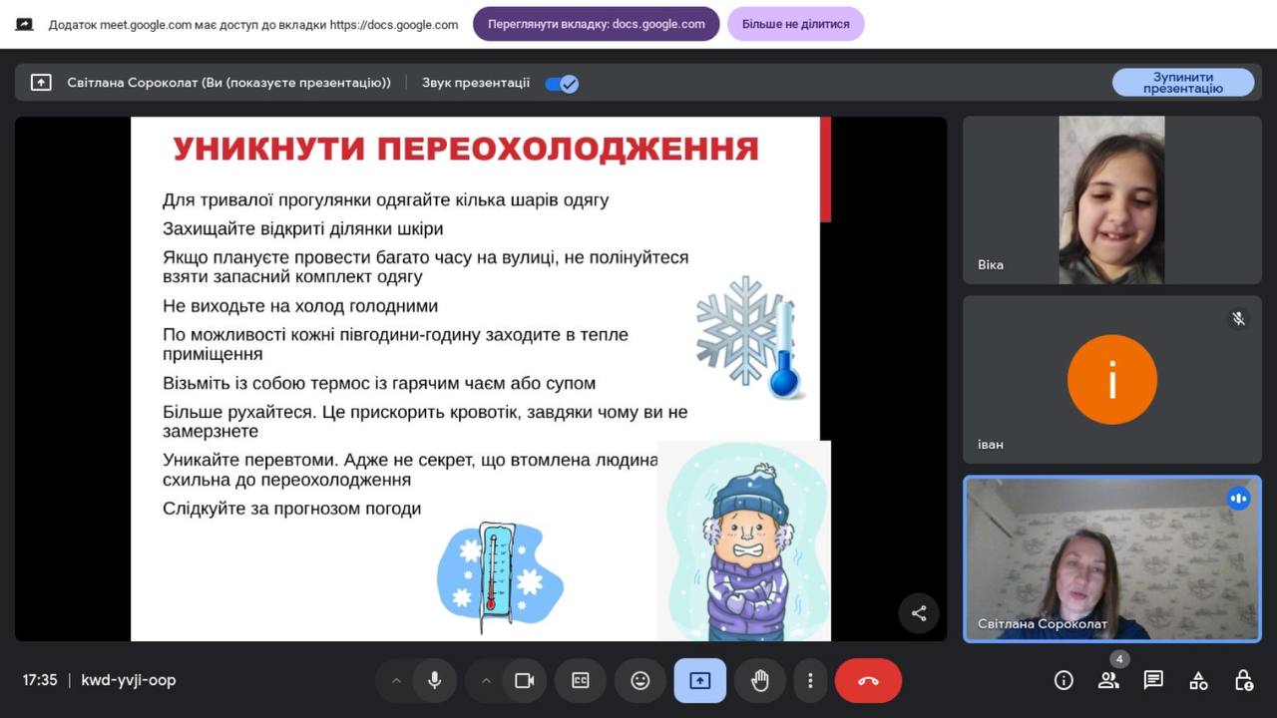Open the emoji reactions panel

(x=640, y=680)
